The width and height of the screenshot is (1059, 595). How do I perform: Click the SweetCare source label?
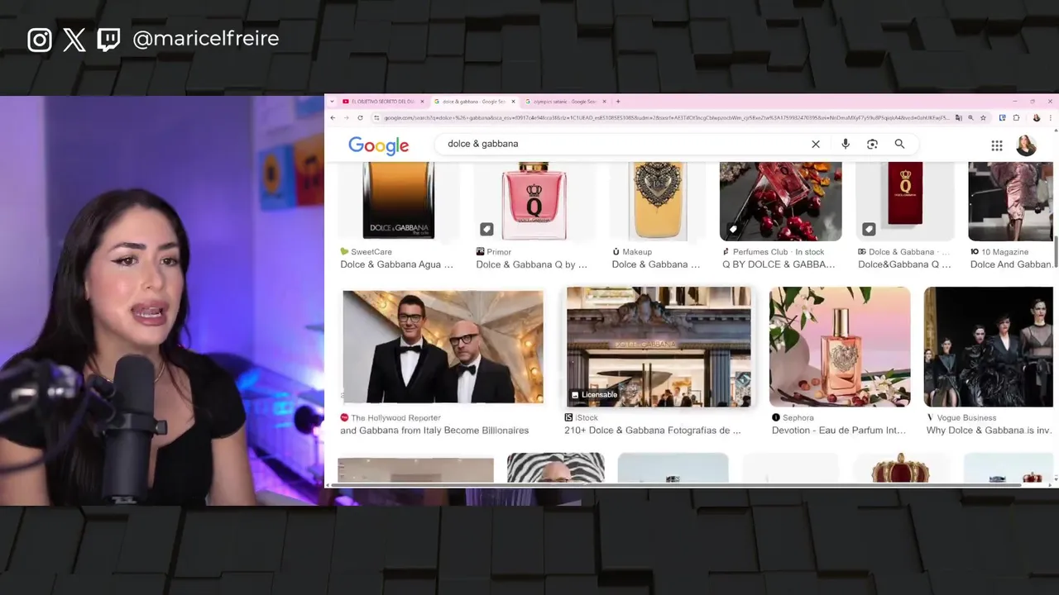click(371, 252)
